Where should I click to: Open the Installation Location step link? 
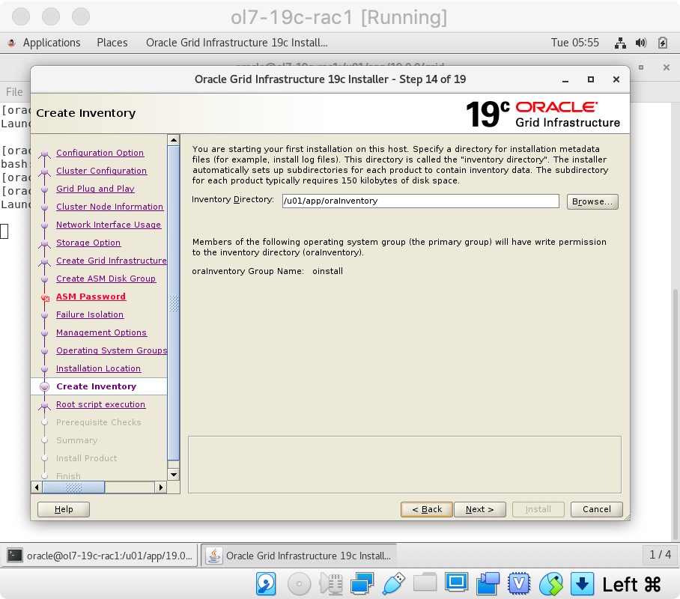98,368
